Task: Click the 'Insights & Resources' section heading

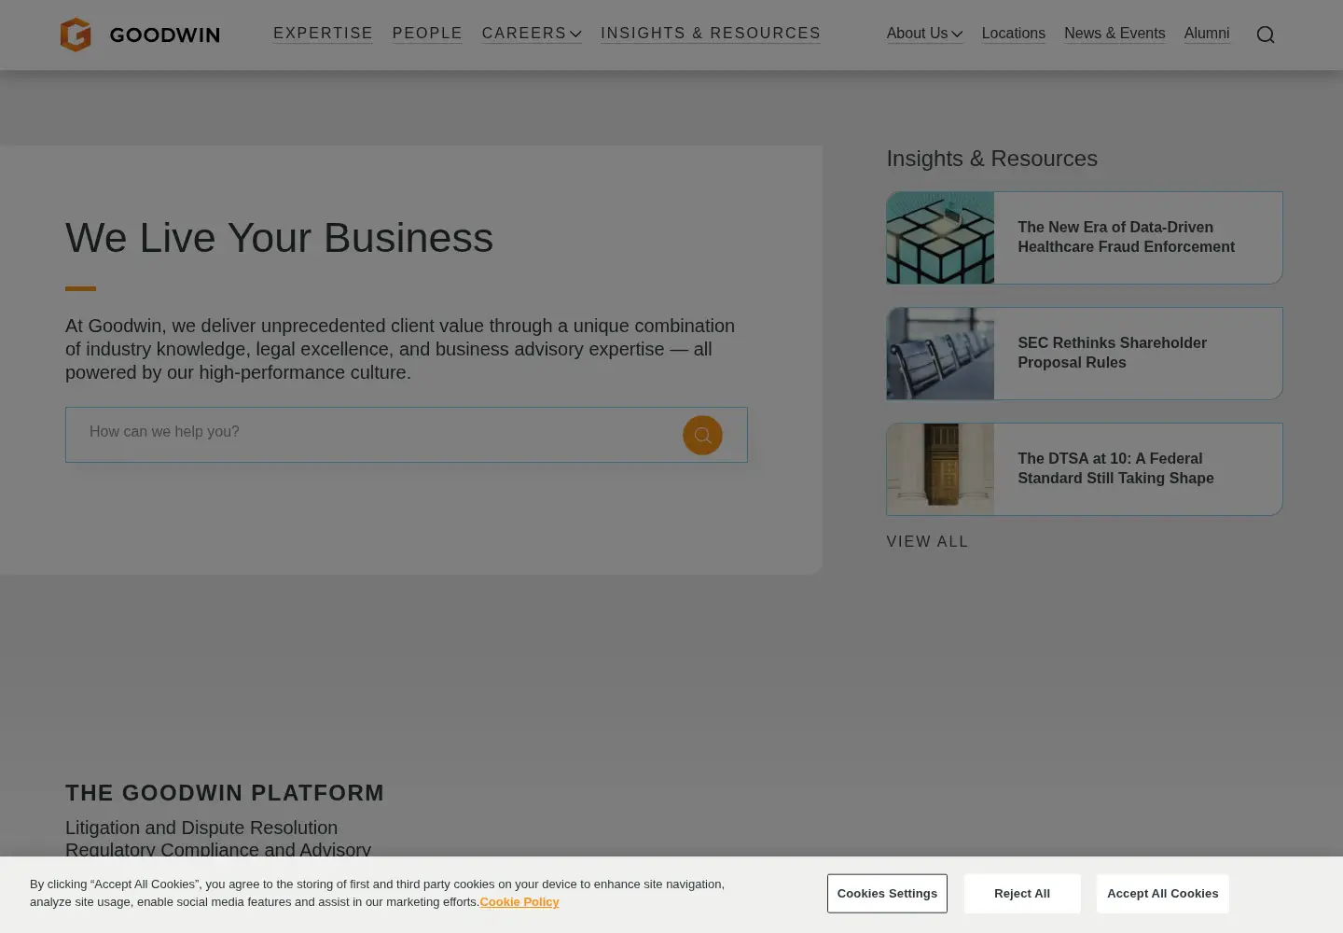Action: [x=991, y=159]
